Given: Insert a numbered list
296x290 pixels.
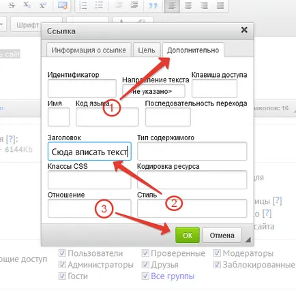Looking at the screenshot, I should (x=83, y=5).
